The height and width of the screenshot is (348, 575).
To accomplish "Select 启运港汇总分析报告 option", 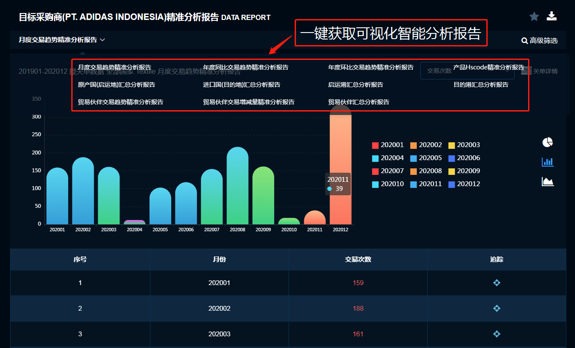I will pyautogui.click(x=356, y=85).
